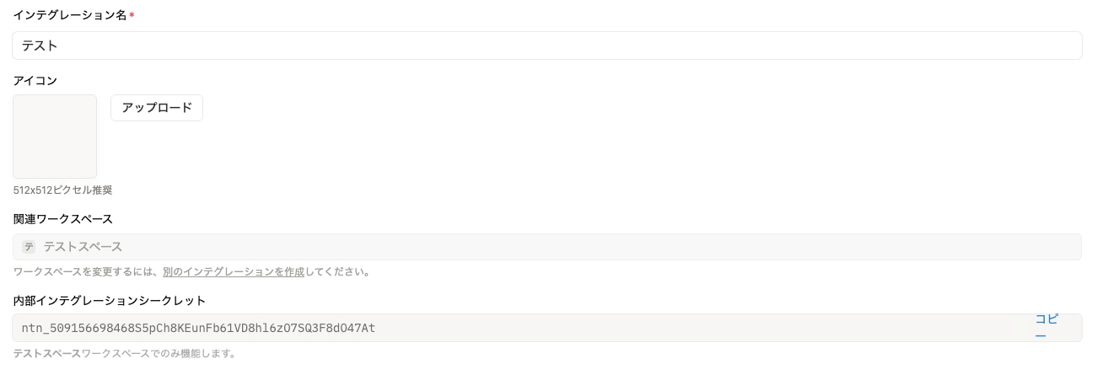This screenshot has width=1097, height=375.
Task: Click the ワークスペースを変更するには helper text
Action: pyautogui.click(x=87, y=272)
